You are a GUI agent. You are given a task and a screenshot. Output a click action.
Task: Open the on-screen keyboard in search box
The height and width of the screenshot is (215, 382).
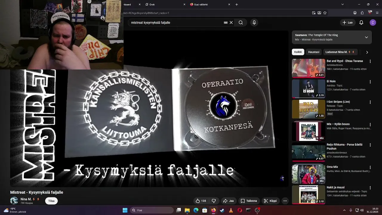226,22
